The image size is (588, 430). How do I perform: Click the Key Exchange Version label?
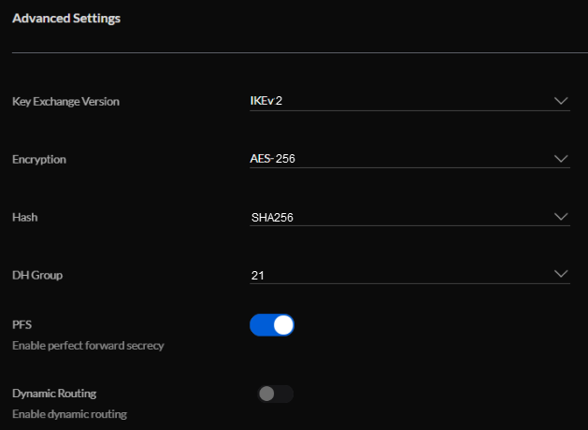pos(65,101)
